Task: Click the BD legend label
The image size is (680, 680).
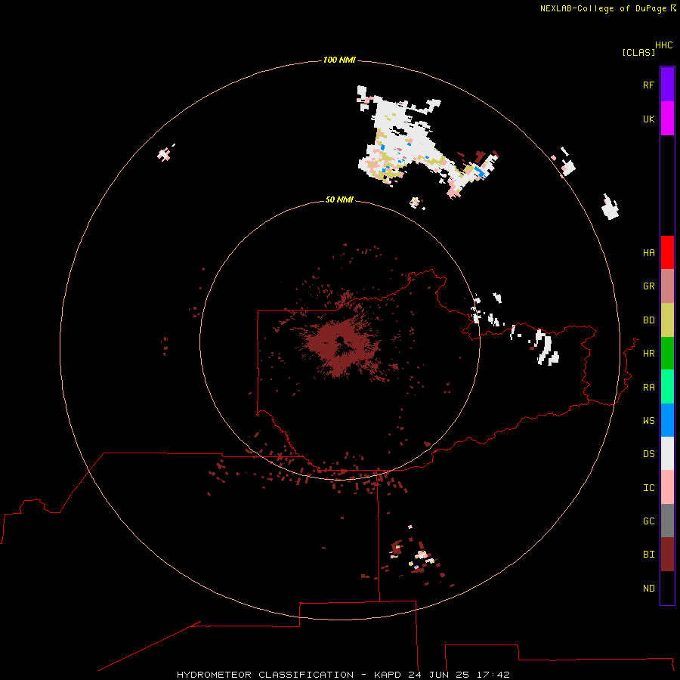Action: tap(648, 320)
